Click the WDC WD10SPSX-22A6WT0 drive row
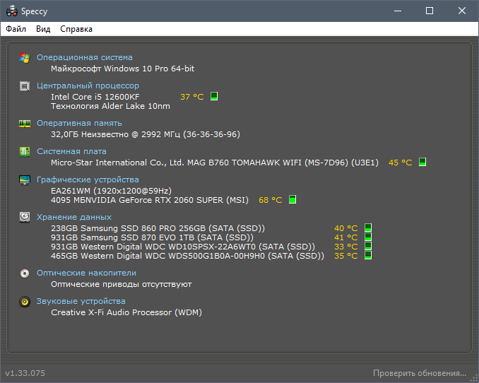This screenshot has width=479, height=383. [183, 247]
